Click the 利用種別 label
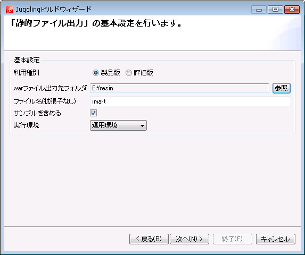 (x=27, y=73)
